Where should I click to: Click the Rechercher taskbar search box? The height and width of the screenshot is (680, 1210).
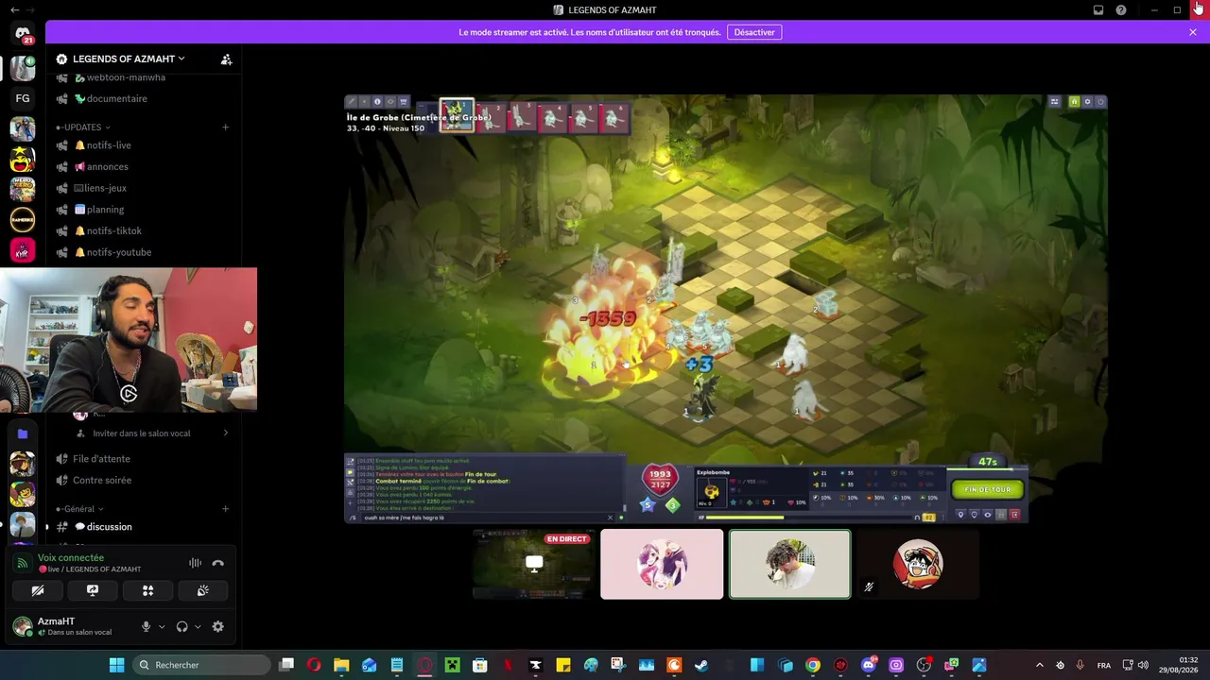tap(202, 665)
